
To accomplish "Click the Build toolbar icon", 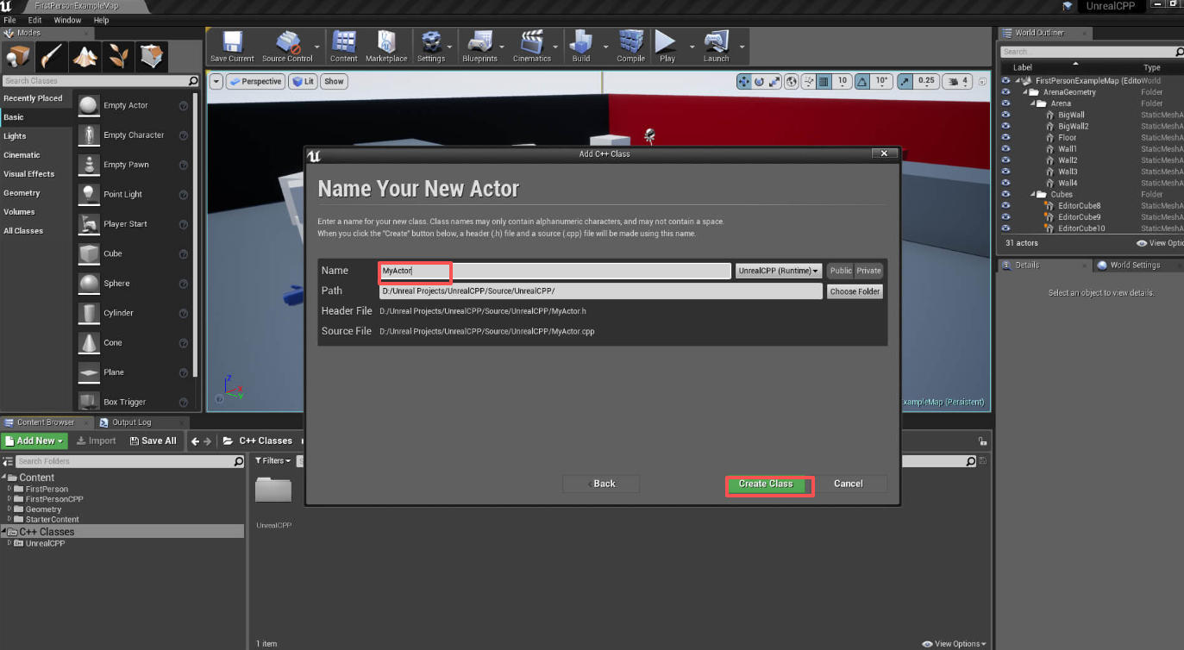I will tap(581, 47).
